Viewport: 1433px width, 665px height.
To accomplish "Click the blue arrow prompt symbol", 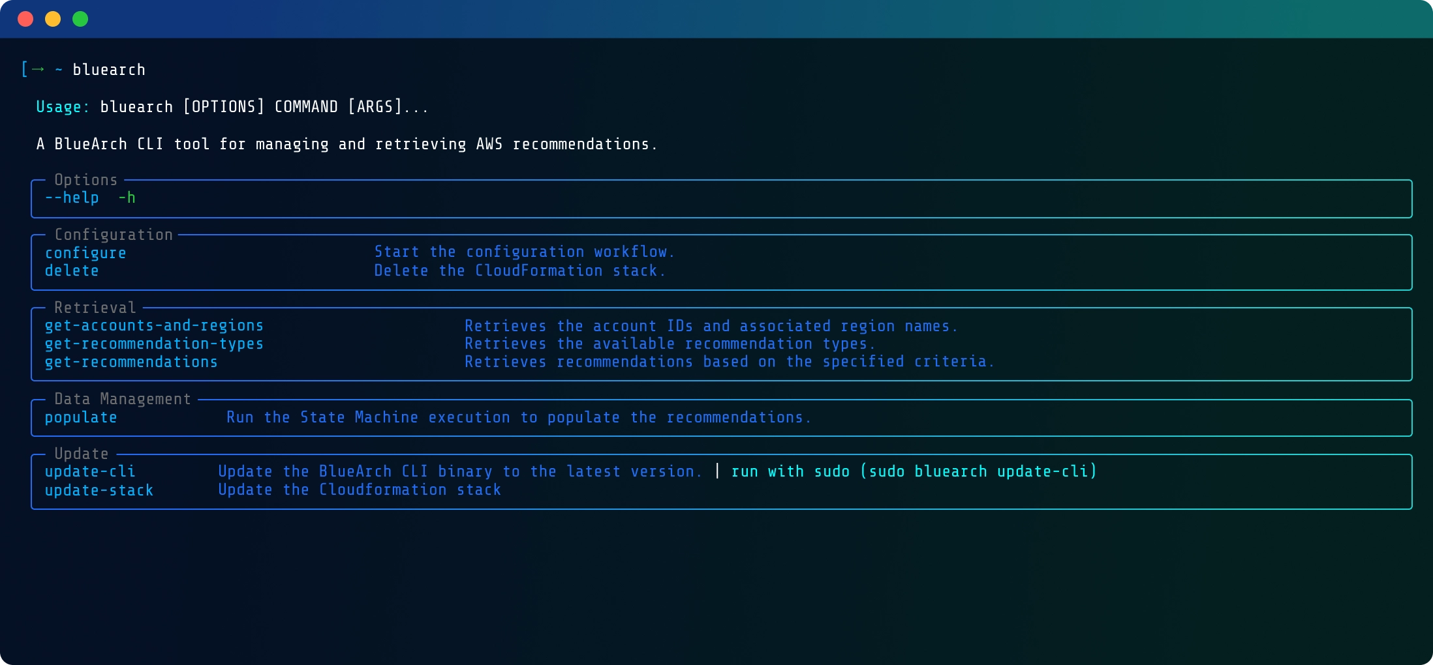I will click(x=37, y=69).
